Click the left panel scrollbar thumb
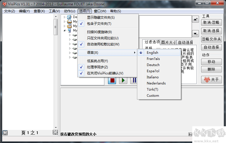Viewport: 226px width, 143px height. click(x=56, y=27)
